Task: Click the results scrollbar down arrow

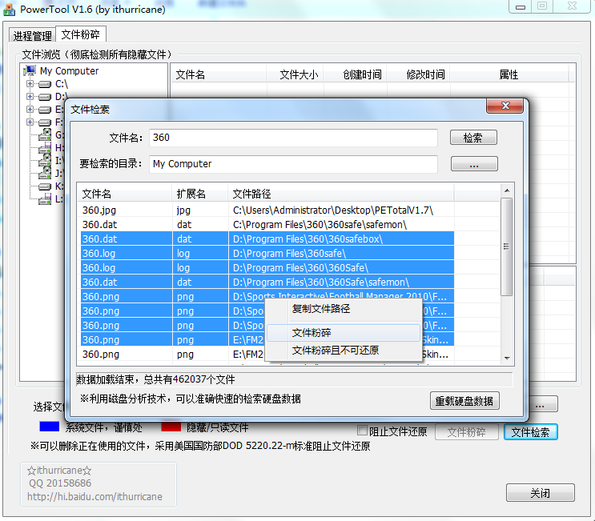Action: click(x=507, y=359)
